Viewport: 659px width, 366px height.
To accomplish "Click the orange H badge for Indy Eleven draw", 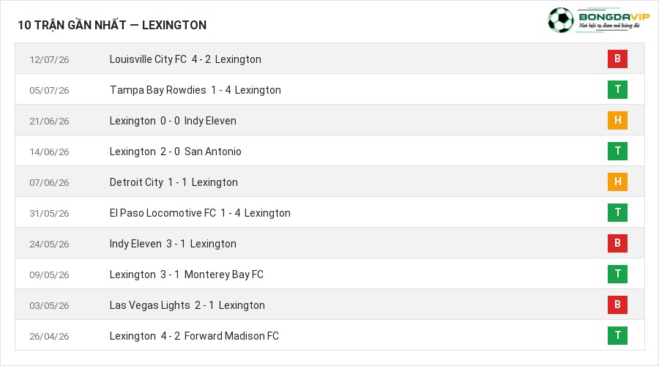I will (x=617, y=120).
